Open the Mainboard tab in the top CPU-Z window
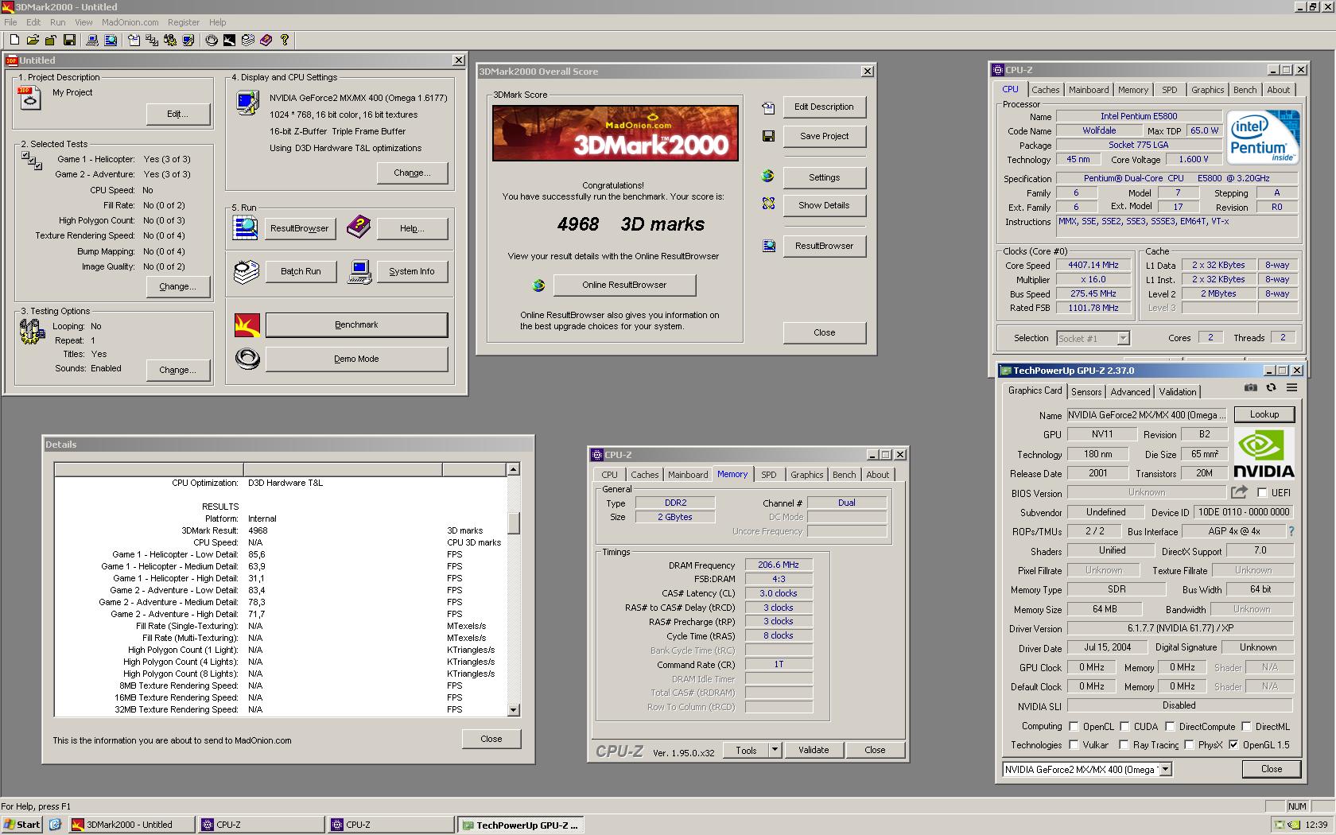This screenshot has height=835, width=1336. (1088, 90)
